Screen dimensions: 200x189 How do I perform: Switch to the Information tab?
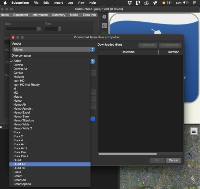point(40,15)
